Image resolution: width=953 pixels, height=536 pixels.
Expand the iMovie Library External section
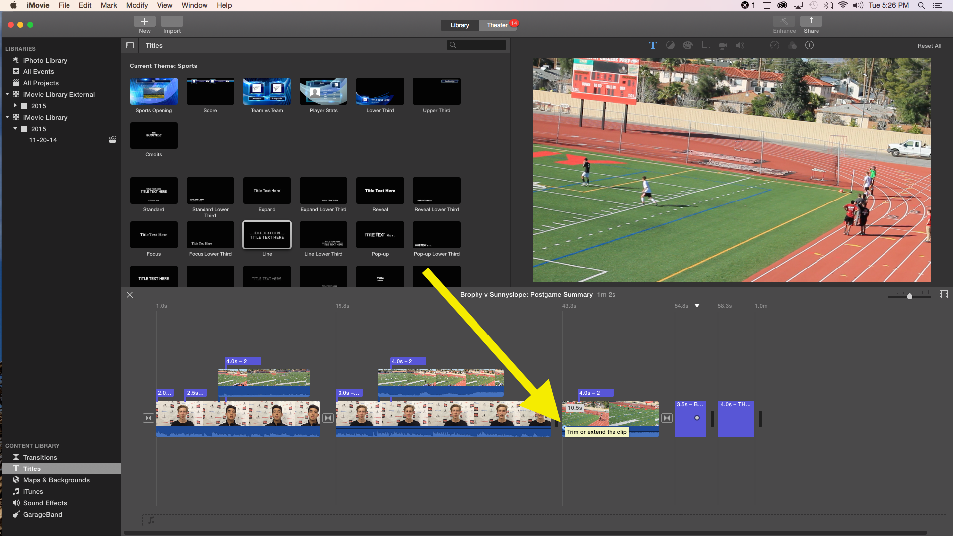pos(7,94)
